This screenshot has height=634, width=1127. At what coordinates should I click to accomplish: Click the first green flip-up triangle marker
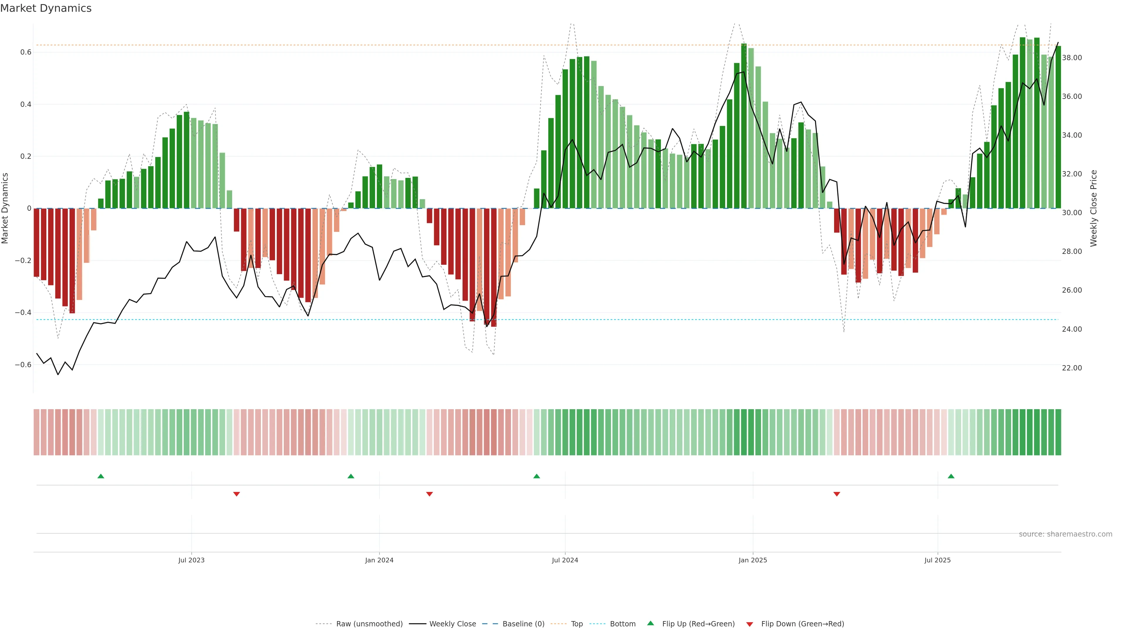101,476
